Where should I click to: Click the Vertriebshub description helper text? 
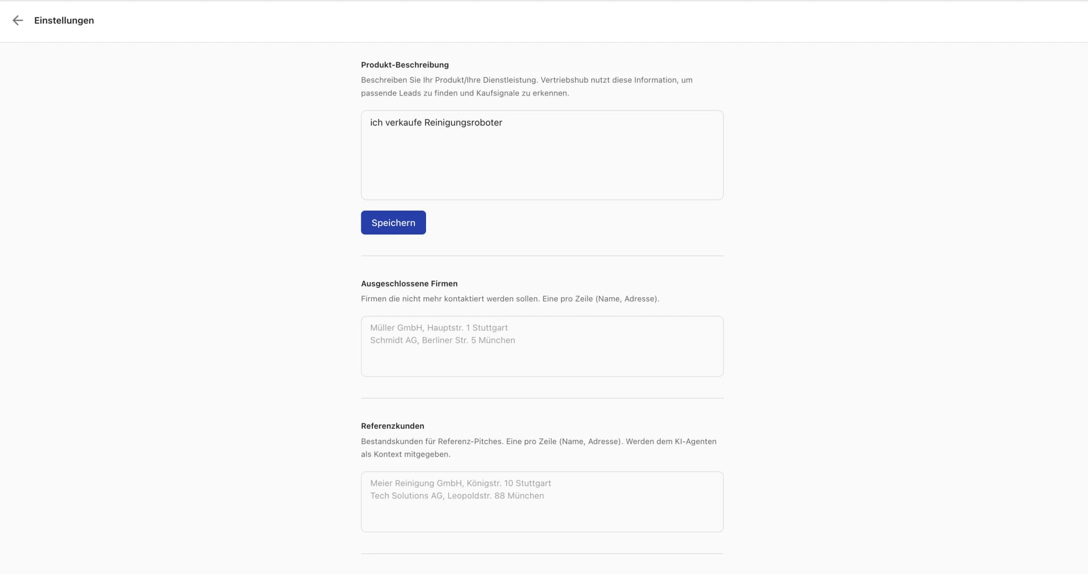(x=526, y=86)
